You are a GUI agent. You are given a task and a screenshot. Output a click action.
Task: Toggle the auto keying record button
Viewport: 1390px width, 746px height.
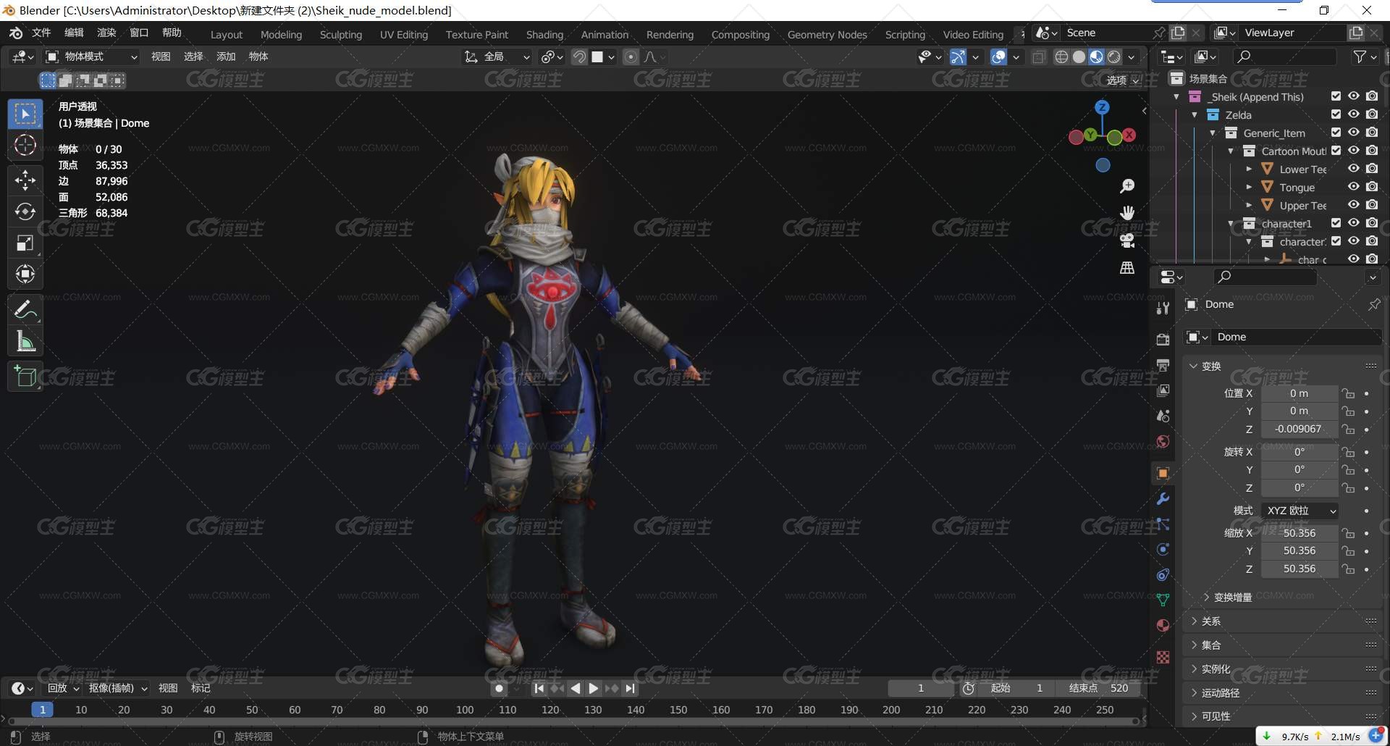(499, 688)
